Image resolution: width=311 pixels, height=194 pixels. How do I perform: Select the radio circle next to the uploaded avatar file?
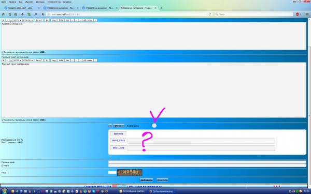[x=154, y=126]
